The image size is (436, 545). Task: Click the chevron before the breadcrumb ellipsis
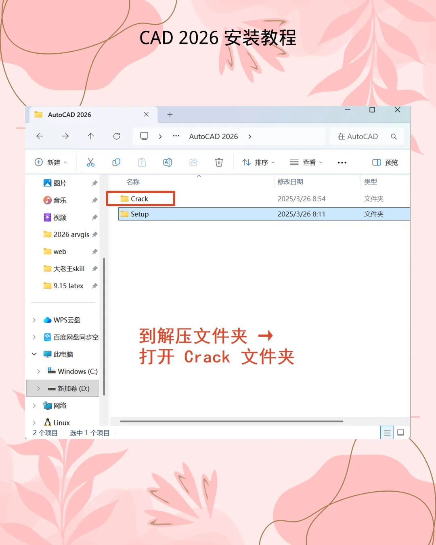coord(160,136)
